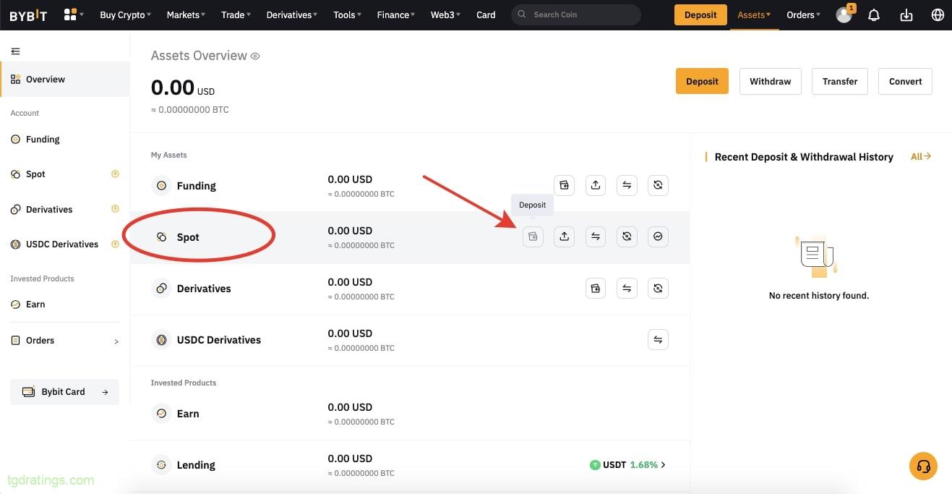View All deposit and withdrawal history
Screen dimensions: 952x494
(921, 156)
